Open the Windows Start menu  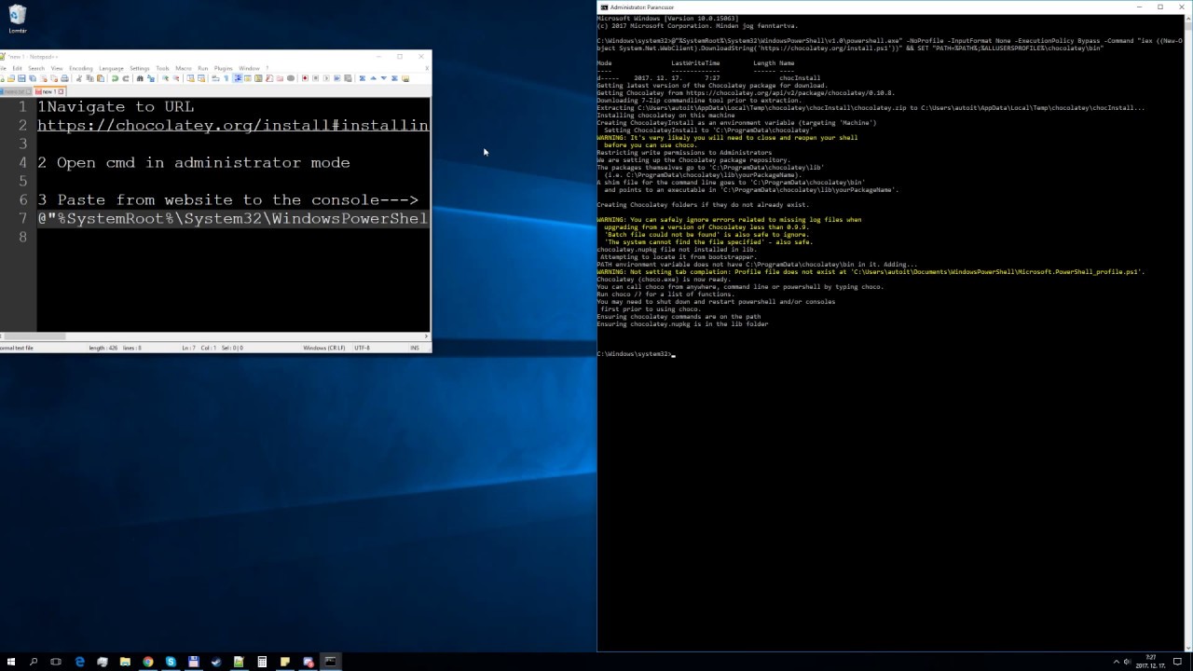pos(11,662)
